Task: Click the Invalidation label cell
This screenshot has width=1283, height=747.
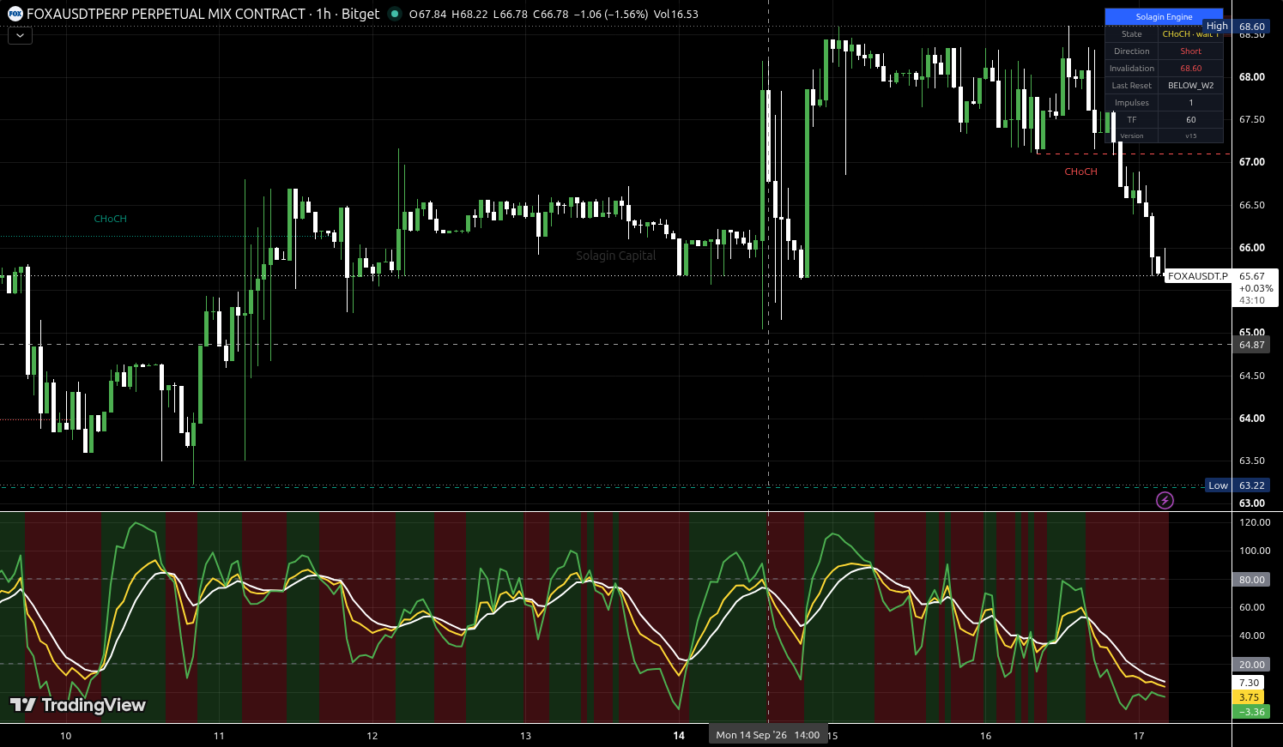Action: pyautogui.click(x=1131, y=68)
